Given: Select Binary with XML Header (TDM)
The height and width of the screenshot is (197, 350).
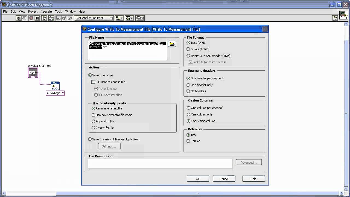Looking at the screenshot, I should [x=208, y=56].
